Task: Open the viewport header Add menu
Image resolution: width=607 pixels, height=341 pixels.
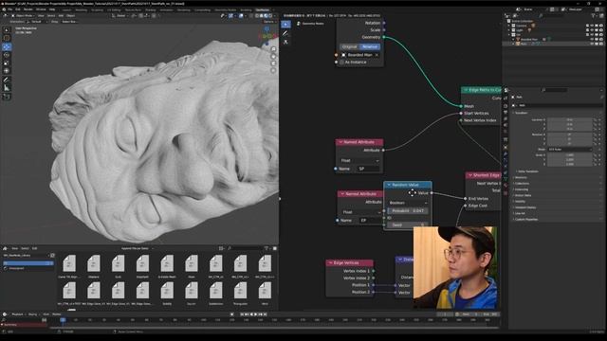Action: coord(61,16)
